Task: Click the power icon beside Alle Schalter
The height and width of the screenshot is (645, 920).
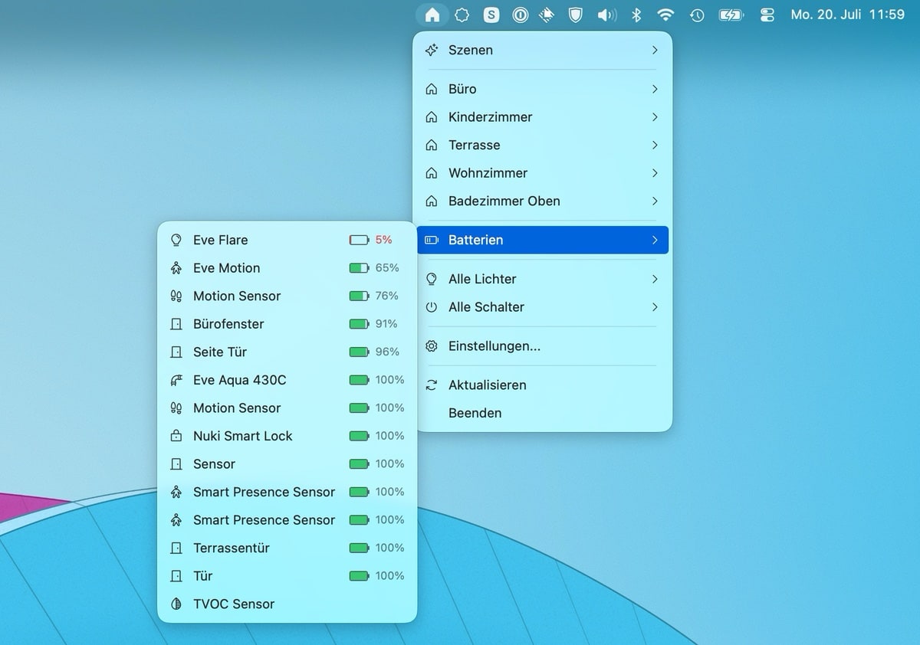Action: [432, 307]
